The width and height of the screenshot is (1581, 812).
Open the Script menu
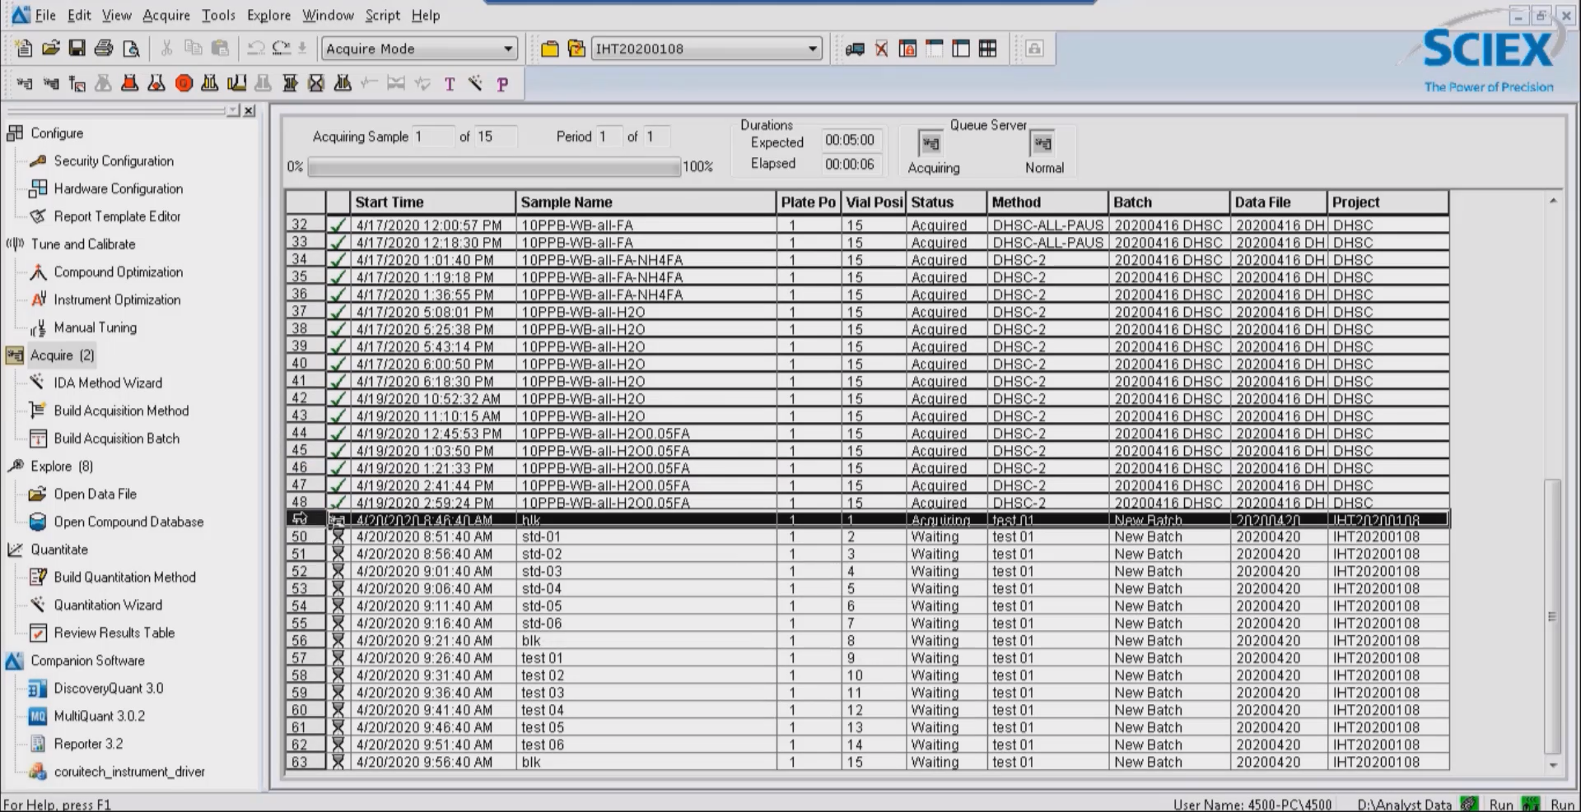click(382, 15)
